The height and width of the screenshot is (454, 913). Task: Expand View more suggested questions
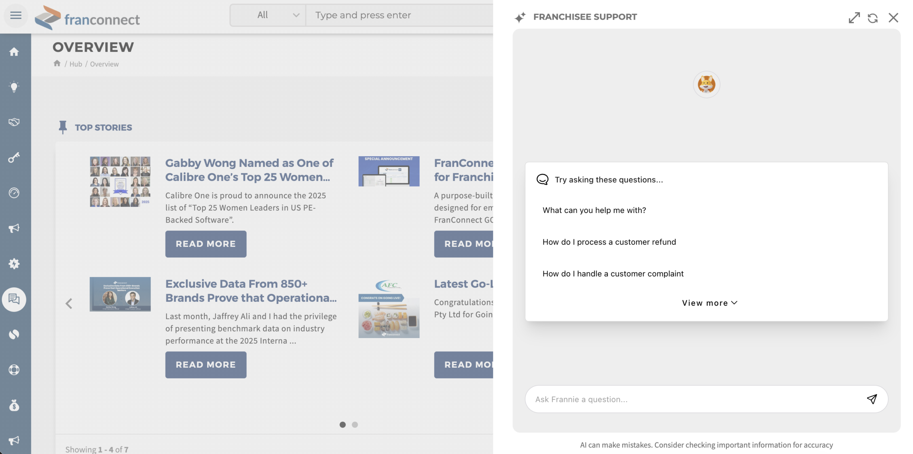(709, 303)
